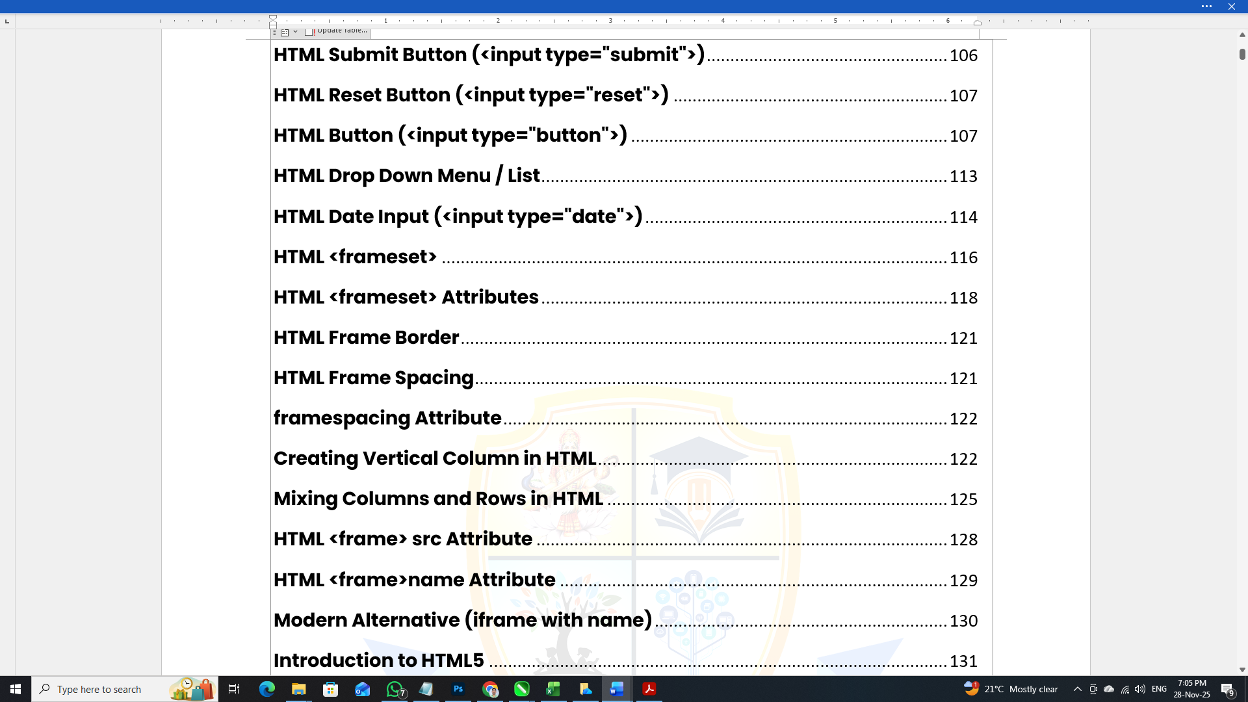Open Outlook from the taskbar

[x=363, y=689]
